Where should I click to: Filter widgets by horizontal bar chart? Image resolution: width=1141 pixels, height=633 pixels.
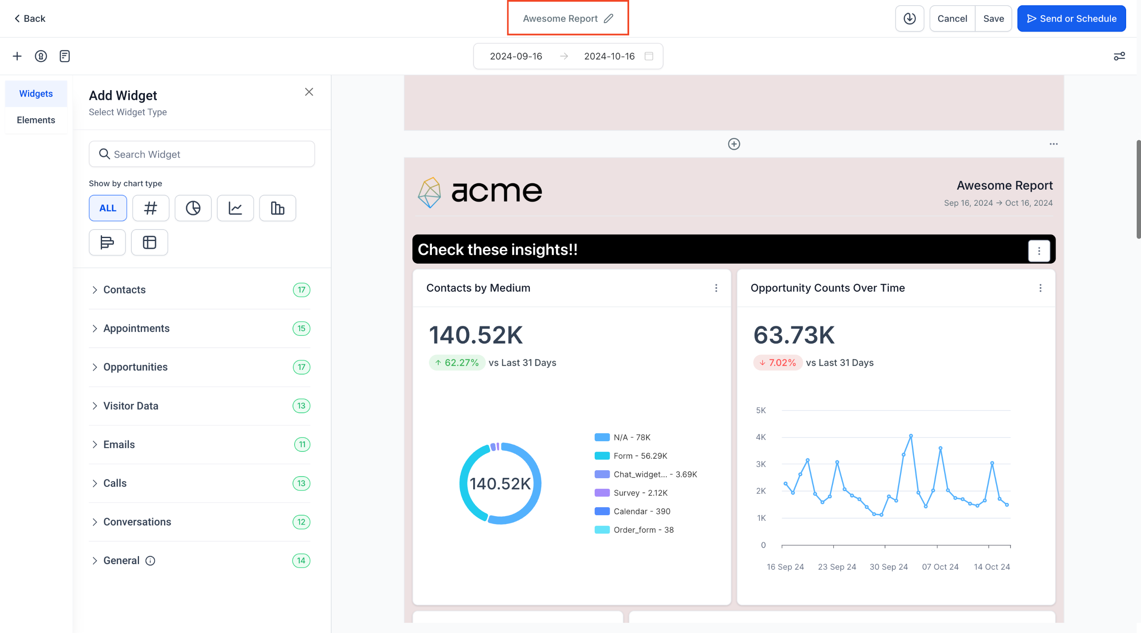(107, 242)
